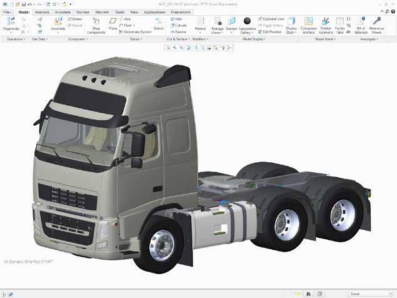Click the Undo arrow in quick access toolbar
Image resolution: width=397 pixels, height=298 pixels.
(29, 4)
